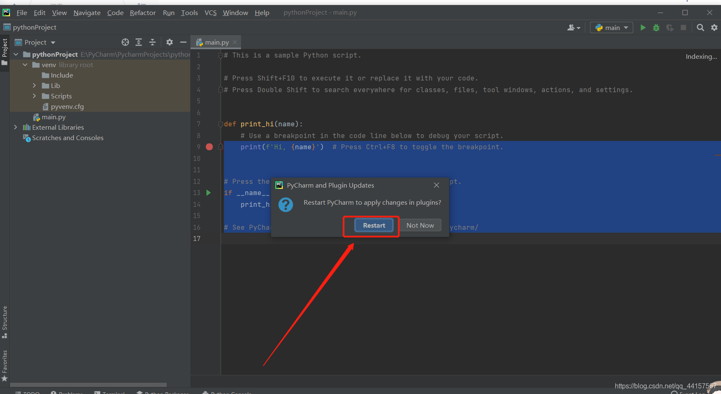This screenshot has height=394, width=721.
Task: Open the Code menu
Action: click(115, 13)
